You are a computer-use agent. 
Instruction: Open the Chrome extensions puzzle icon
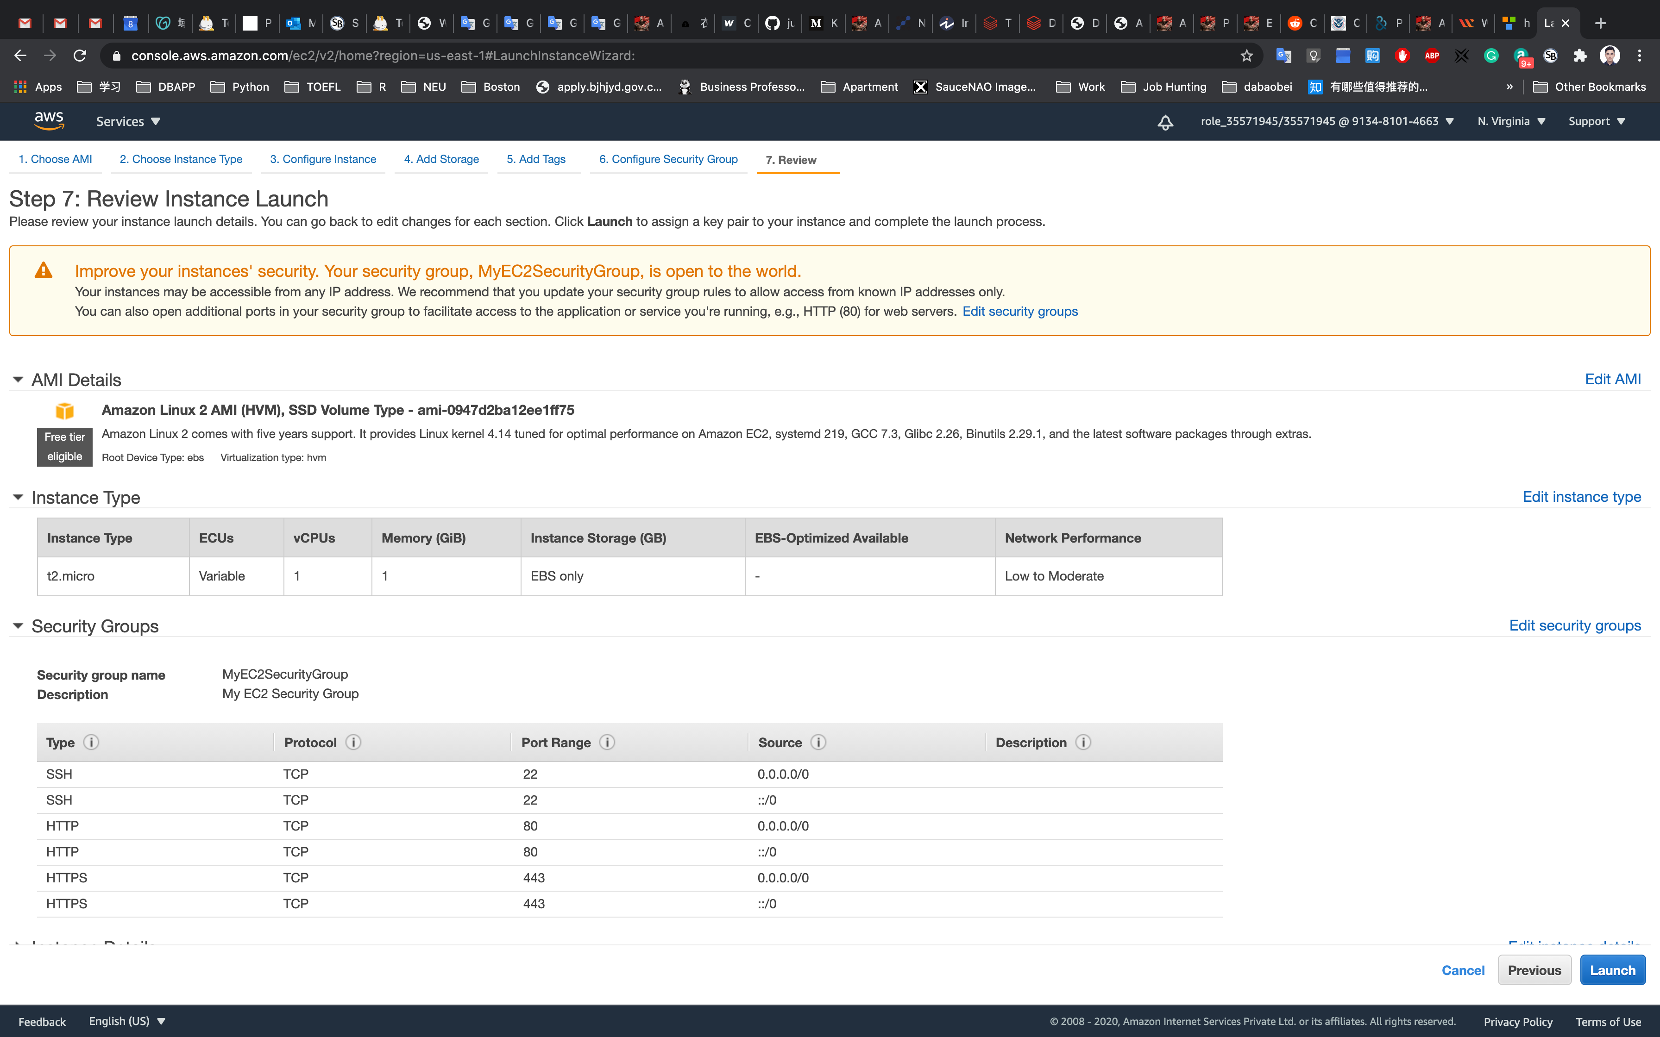pos(1580,56)
